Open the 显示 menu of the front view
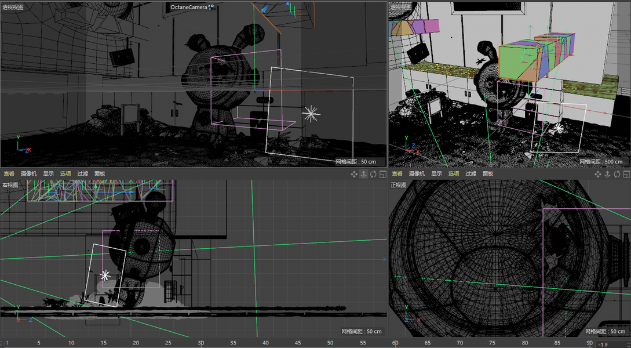This screenshot has width=631, height=348. pyautogui.click(x=437, y=173)
